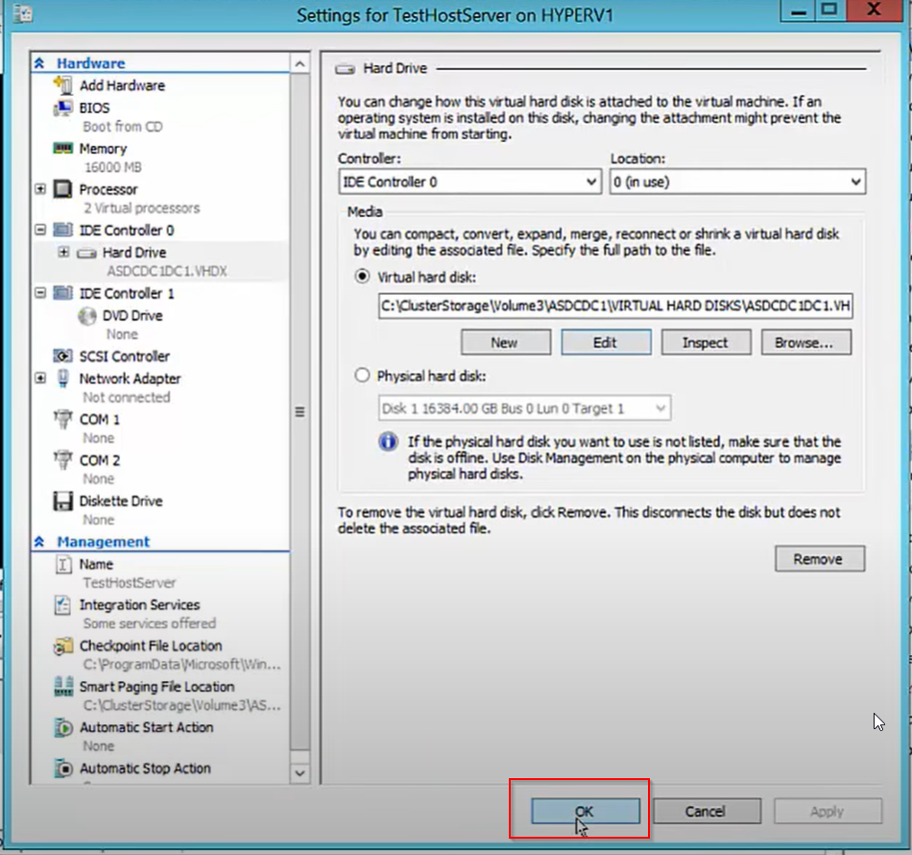The width and height of the screenshot is (912, 855).
Task: Click the Automatic Start Action icon
Action: tap(62, 727)
